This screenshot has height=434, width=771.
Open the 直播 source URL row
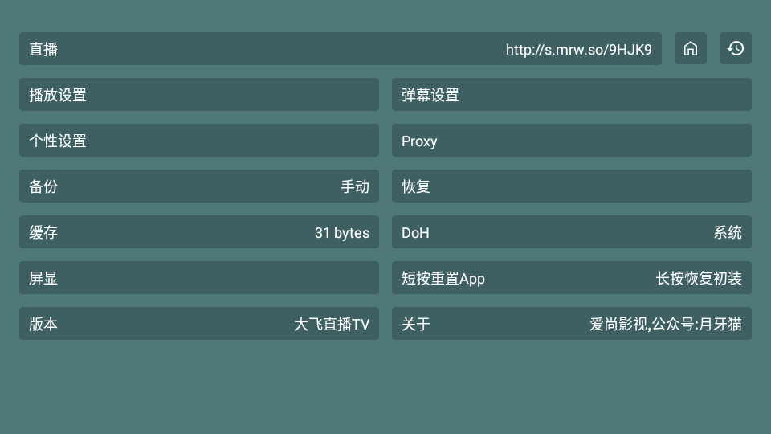[341, 49]
